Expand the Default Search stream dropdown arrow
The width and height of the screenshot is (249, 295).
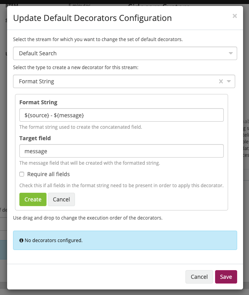[230, 53]
